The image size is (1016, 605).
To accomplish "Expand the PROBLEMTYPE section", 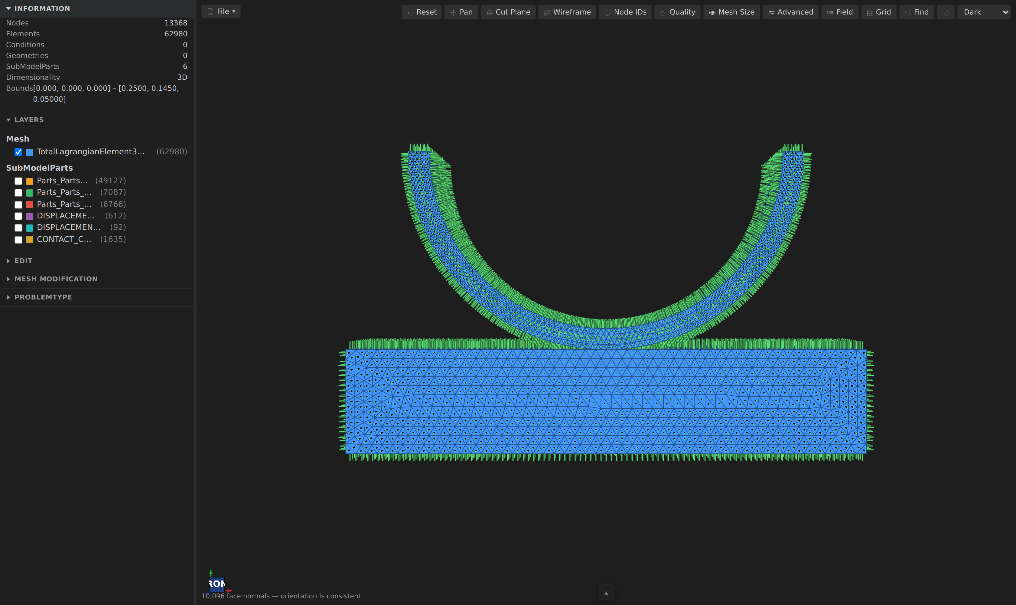I will (96, 297).
